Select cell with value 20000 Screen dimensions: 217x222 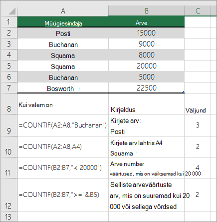(146, 66)
